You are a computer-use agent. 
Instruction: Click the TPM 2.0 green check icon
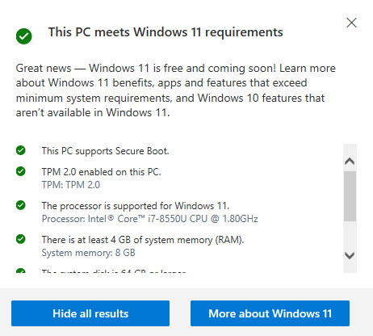pos(21,171)
